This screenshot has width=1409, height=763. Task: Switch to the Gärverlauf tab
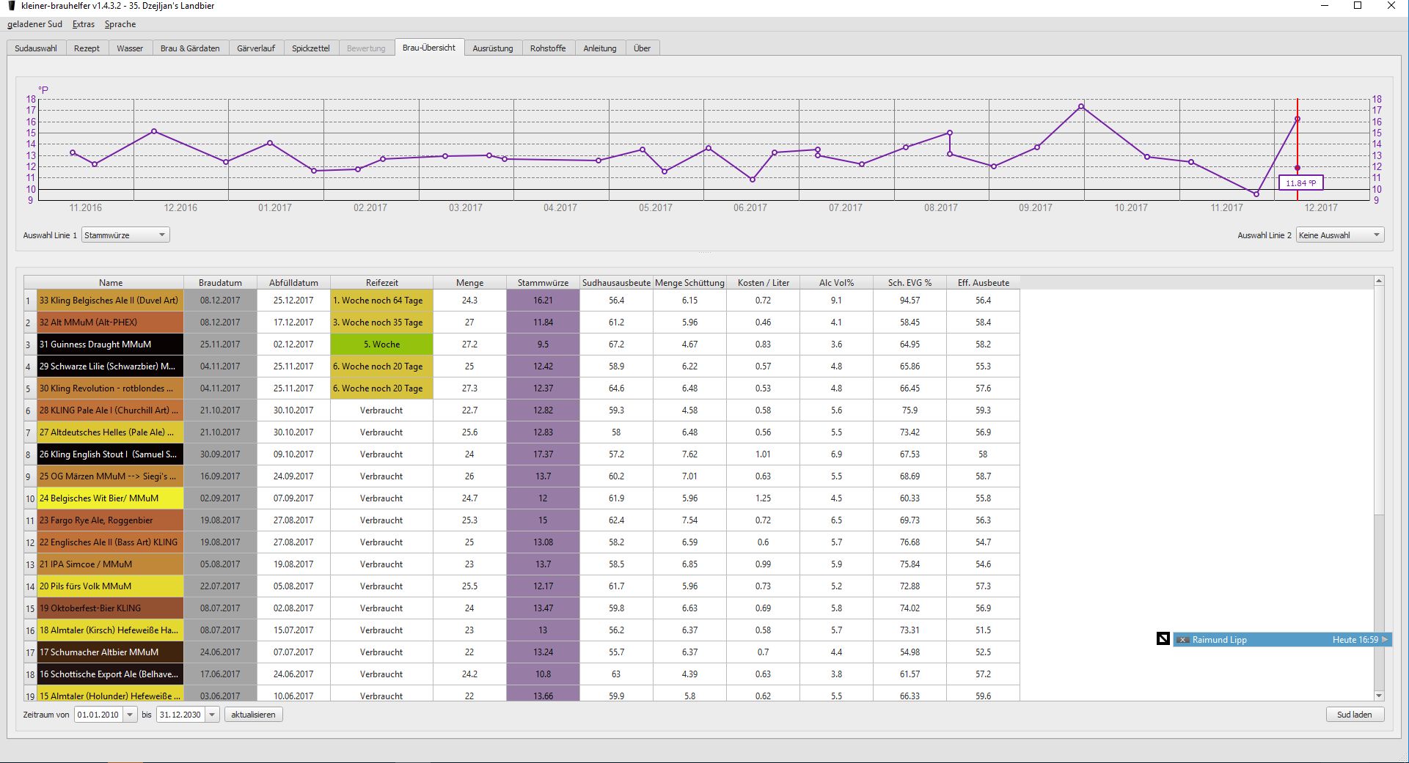pyautogui.click(x=256, y=48)
